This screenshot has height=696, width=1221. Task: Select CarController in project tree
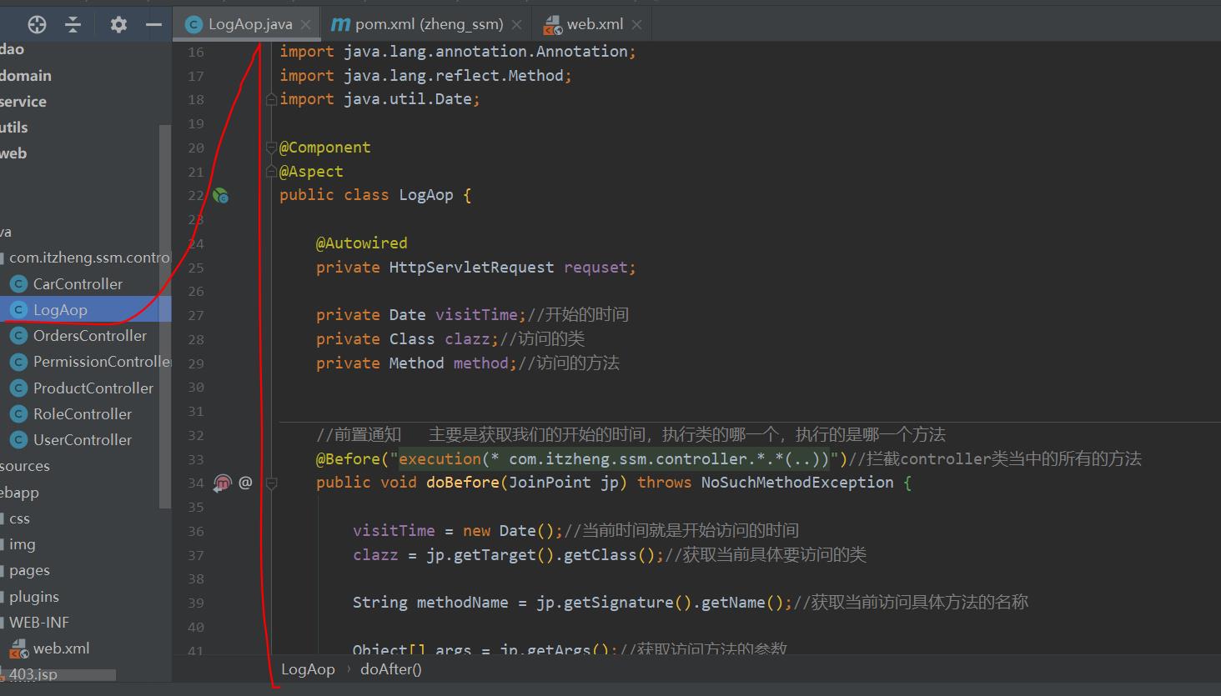(x=78, y=283)
